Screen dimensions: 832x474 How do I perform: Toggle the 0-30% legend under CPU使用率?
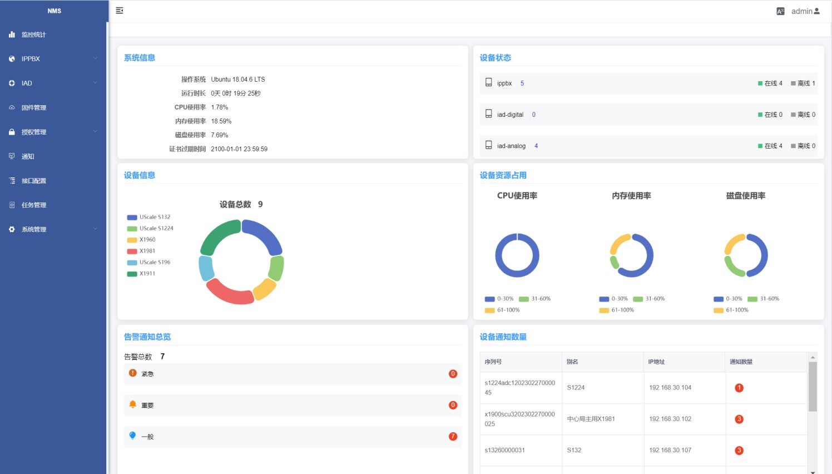click(499, 299)
